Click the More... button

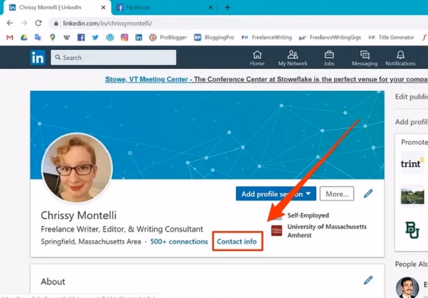pyautogui.click(x=337, y=194)
